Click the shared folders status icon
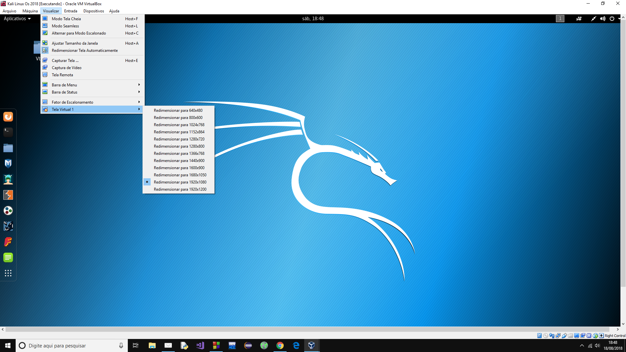 (570, 336)
